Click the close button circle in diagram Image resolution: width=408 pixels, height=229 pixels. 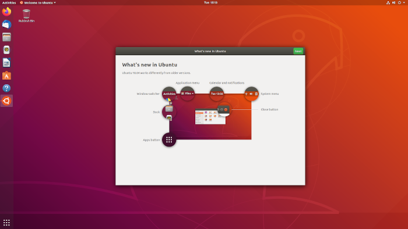[x=224, y=109]
